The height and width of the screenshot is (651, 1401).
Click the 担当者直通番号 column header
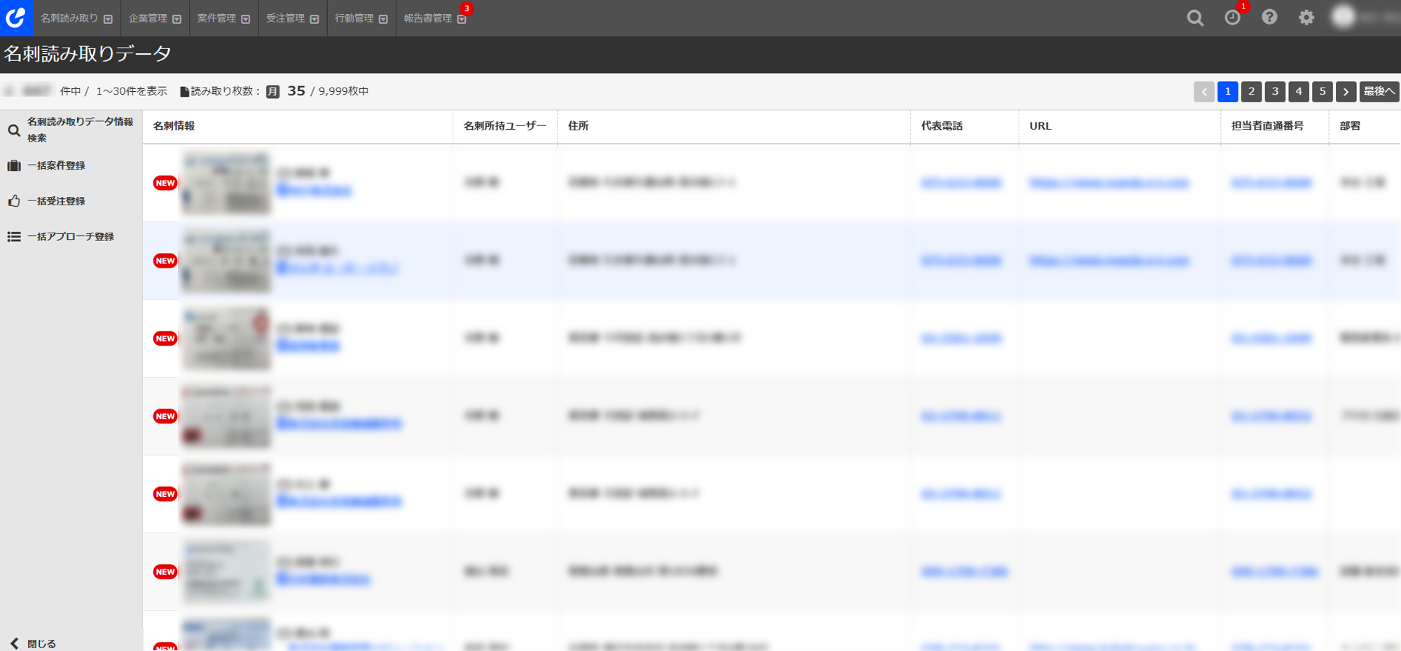pyautogui.click(x=1267, y=126)
